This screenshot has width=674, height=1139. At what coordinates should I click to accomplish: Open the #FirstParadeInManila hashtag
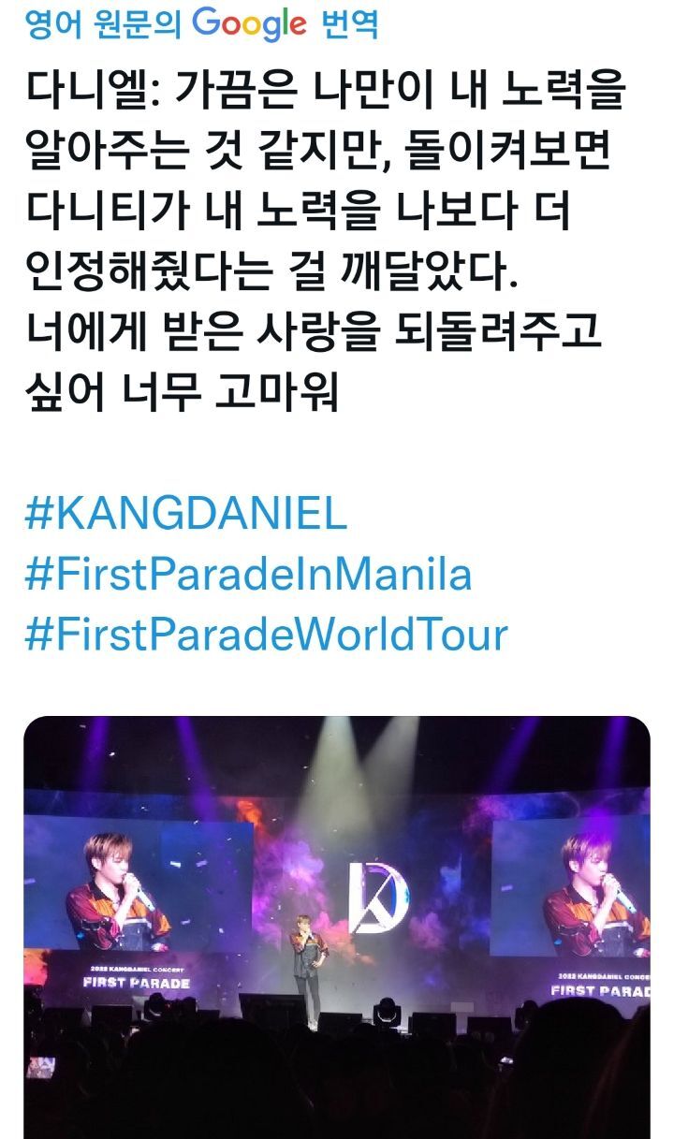pyautogui.click(x=248, y=575)
